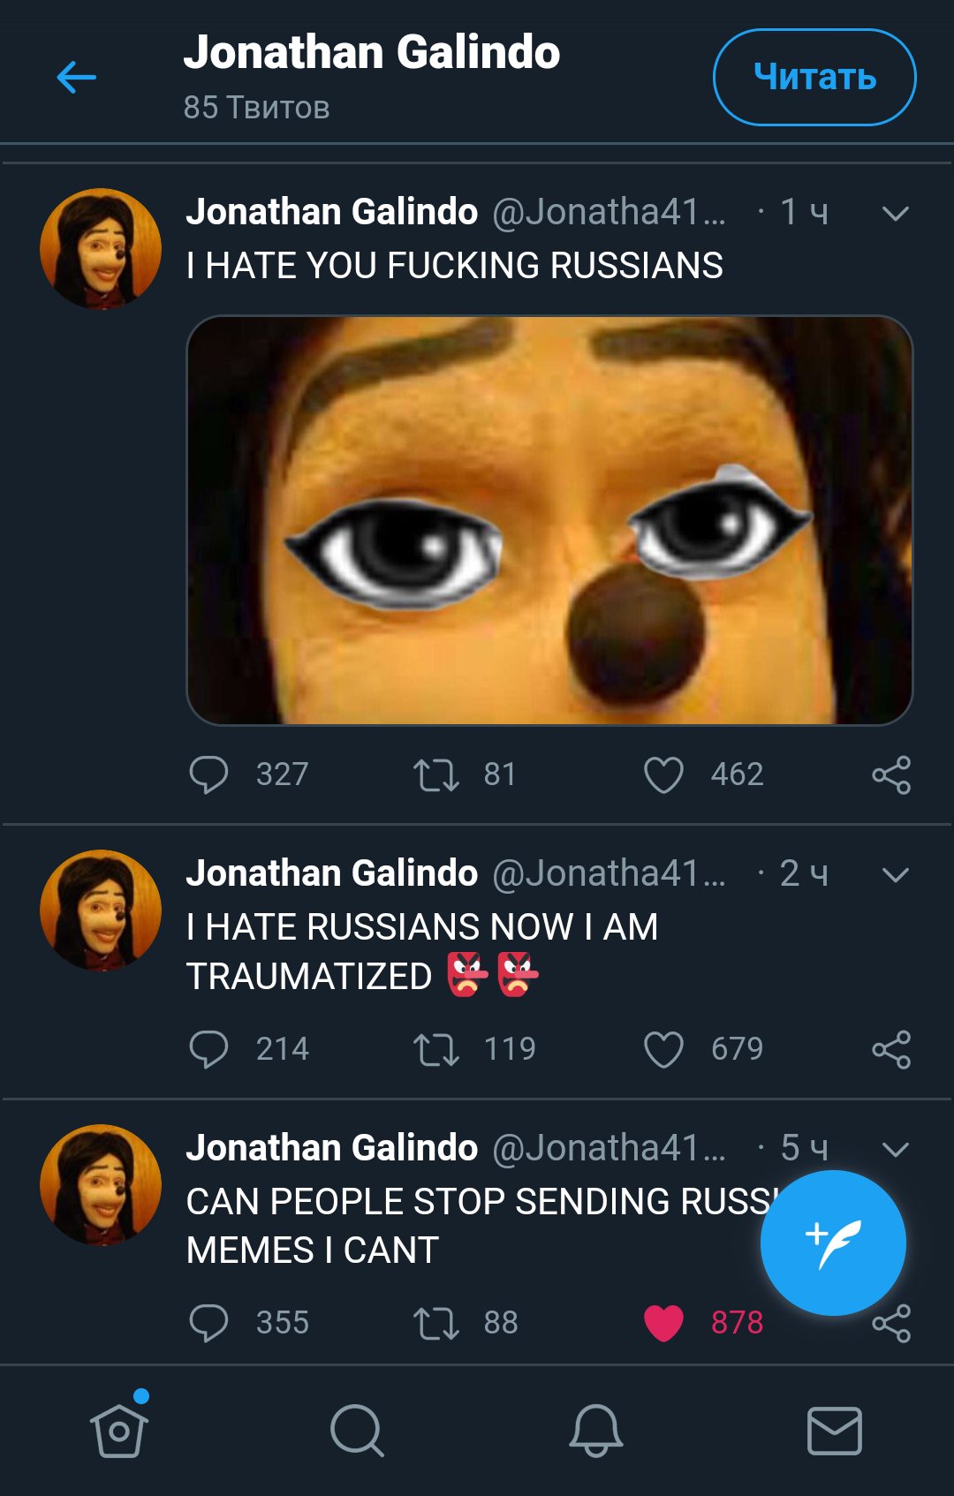Screen dimensions: 954x1496
Task: Reply to the tweet with 355 comments
Action: point(208,1323)
